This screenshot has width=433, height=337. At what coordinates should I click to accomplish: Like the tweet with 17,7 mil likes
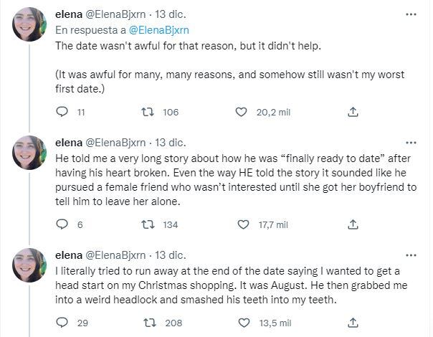coord(241,224)
